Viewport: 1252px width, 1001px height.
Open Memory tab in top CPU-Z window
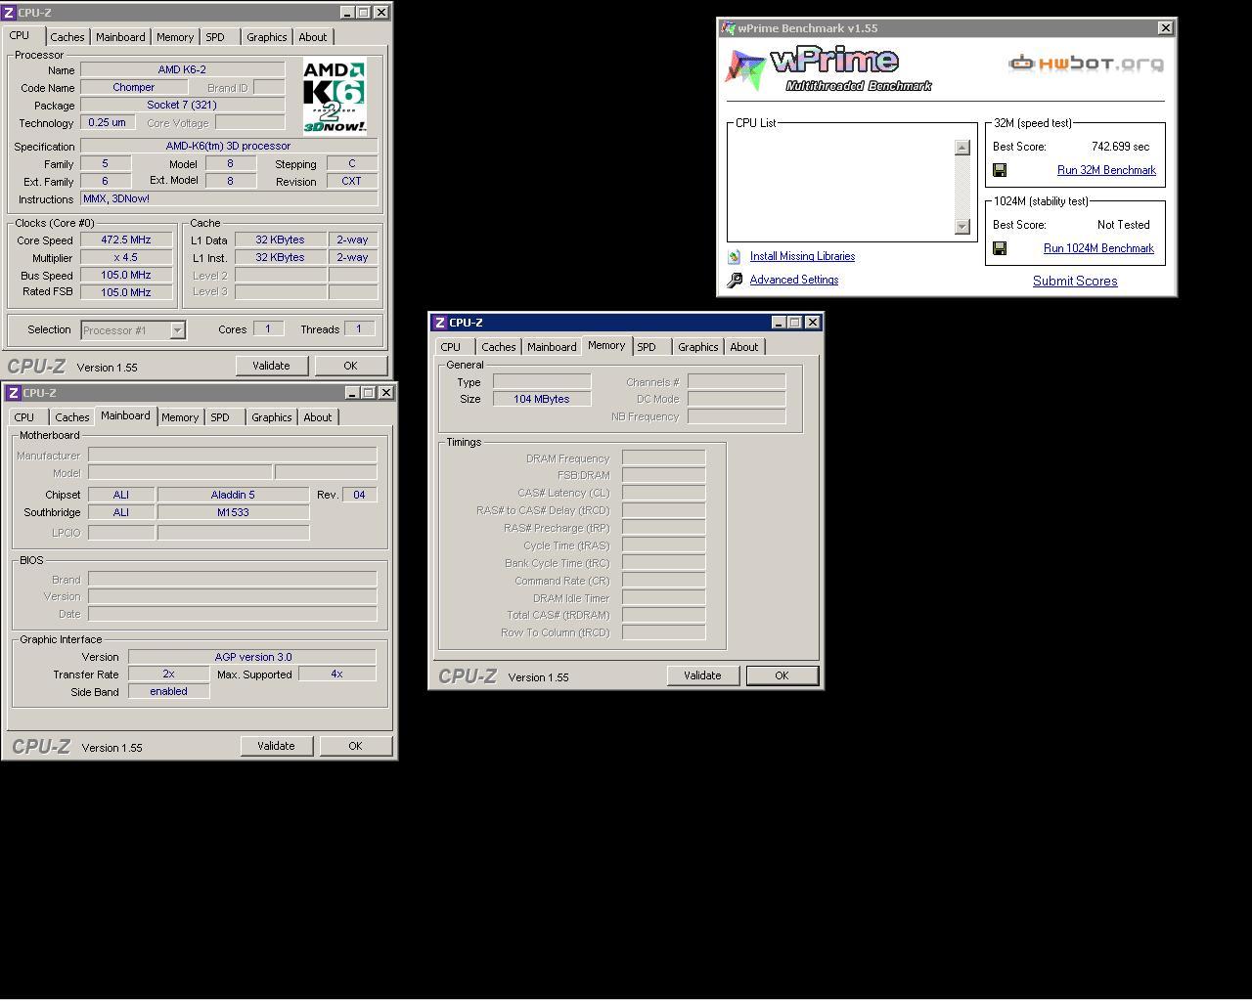point(175,37)
